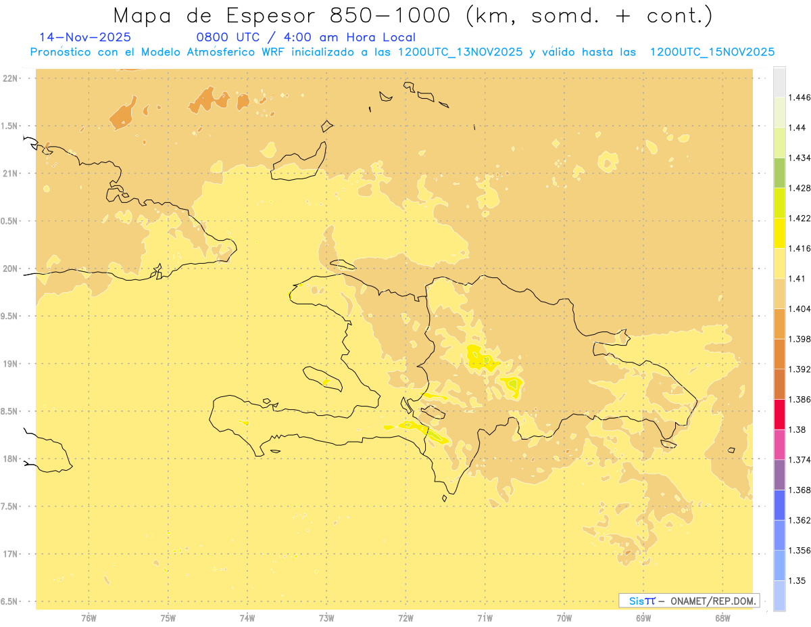The image size is (811, 627).
Task: Click the legend value '1.428'
Action: coord(799,188)
